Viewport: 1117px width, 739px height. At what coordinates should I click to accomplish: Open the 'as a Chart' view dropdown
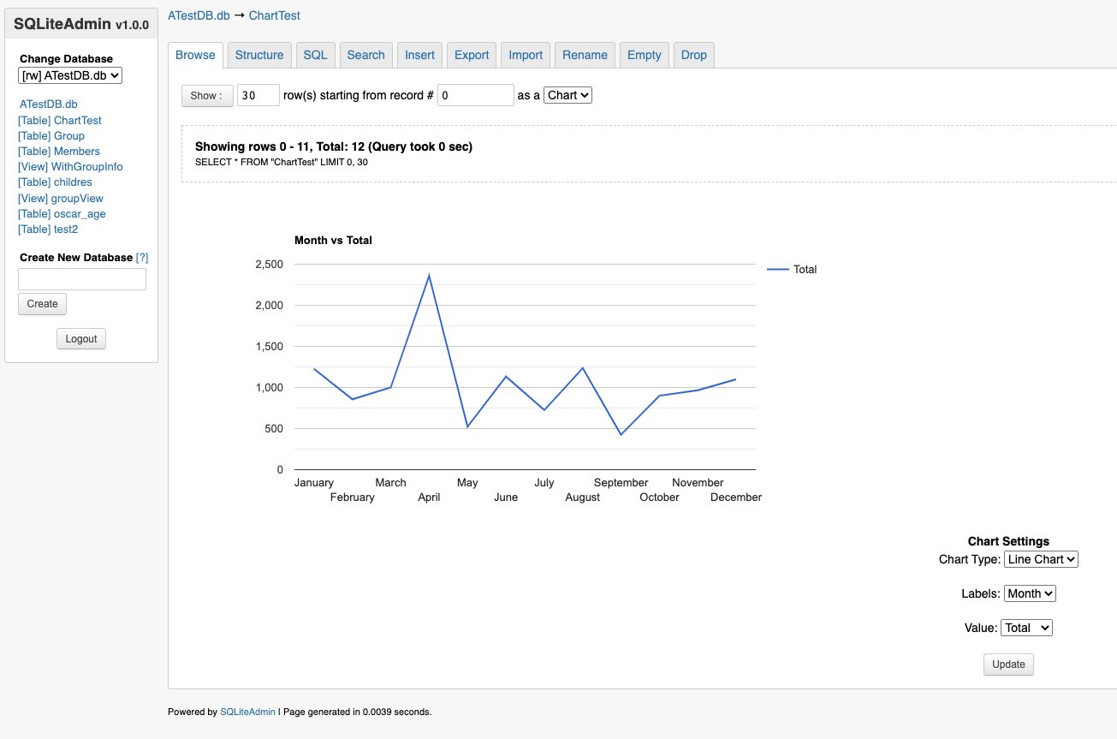click(x=567, y=95)
